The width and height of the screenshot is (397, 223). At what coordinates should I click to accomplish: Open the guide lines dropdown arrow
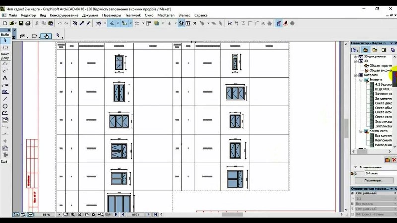[118, 23]
